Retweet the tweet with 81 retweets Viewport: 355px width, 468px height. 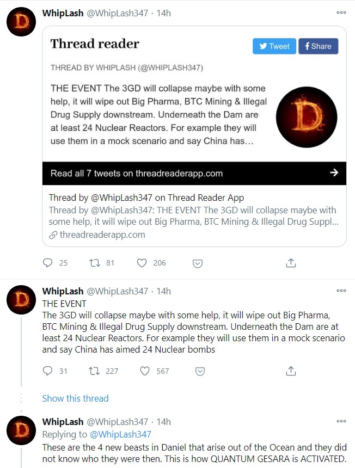click(95, 263)
